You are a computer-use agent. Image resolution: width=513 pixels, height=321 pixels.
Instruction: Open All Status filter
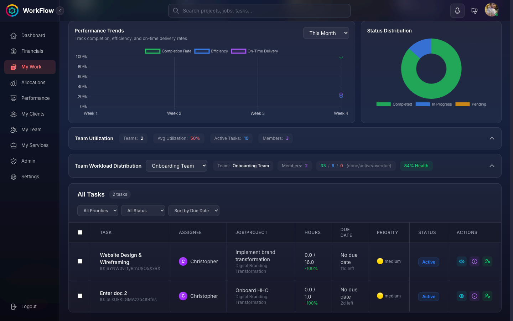(143, 211)
